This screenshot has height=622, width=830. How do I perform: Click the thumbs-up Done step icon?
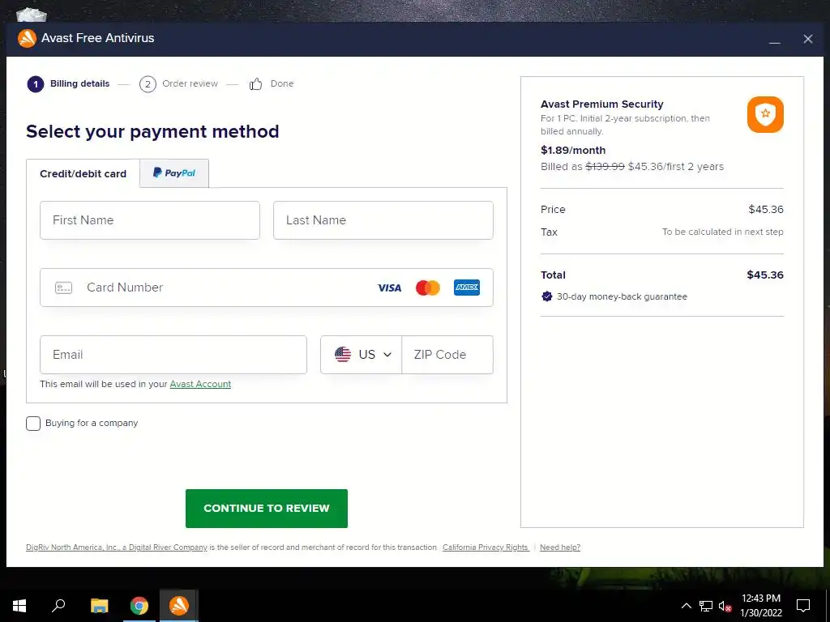pyautogui.click(x=255, y=83)
